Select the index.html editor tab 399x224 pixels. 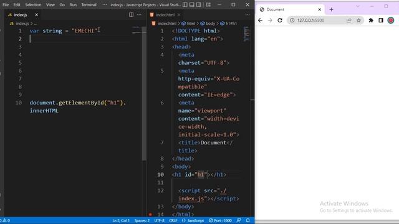tap(165, 15)
